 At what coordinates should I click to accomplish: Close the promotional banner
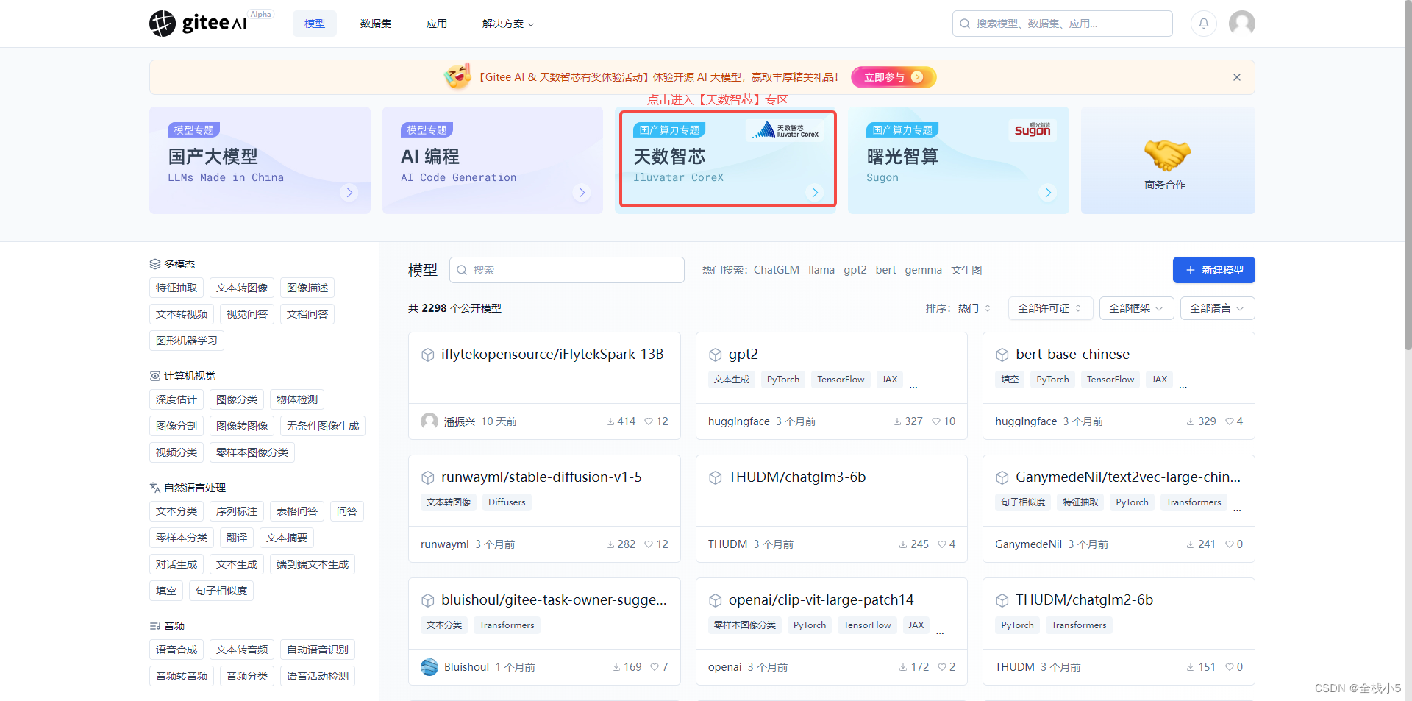1236,77
